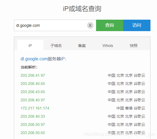Open IP address 203.208.43.65

point(33,92)
